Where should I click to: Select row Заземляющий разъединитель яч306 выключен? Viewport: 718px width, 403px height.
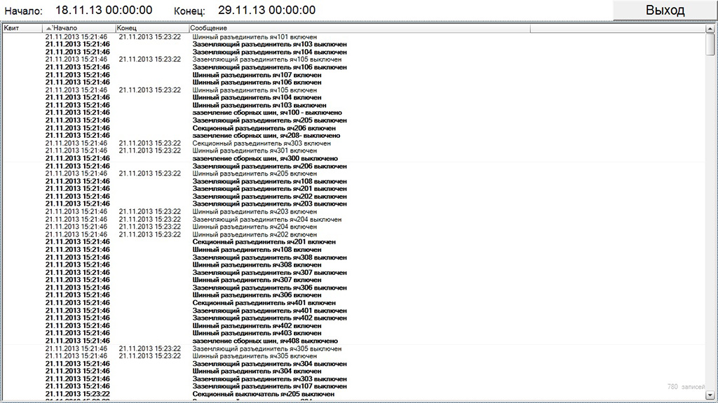353,288
